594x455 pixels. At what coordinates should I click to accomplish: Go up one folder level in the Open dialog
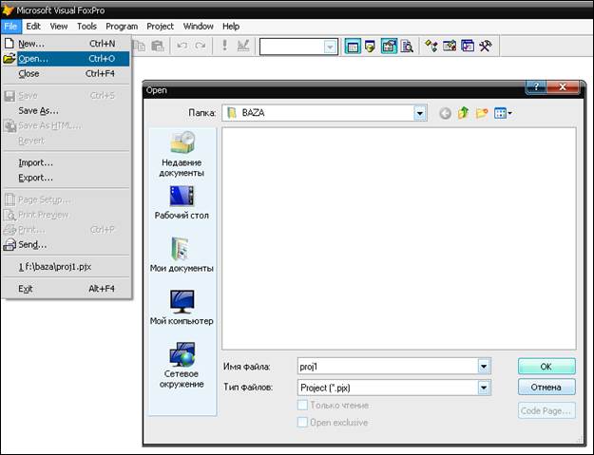click(463, 113)
